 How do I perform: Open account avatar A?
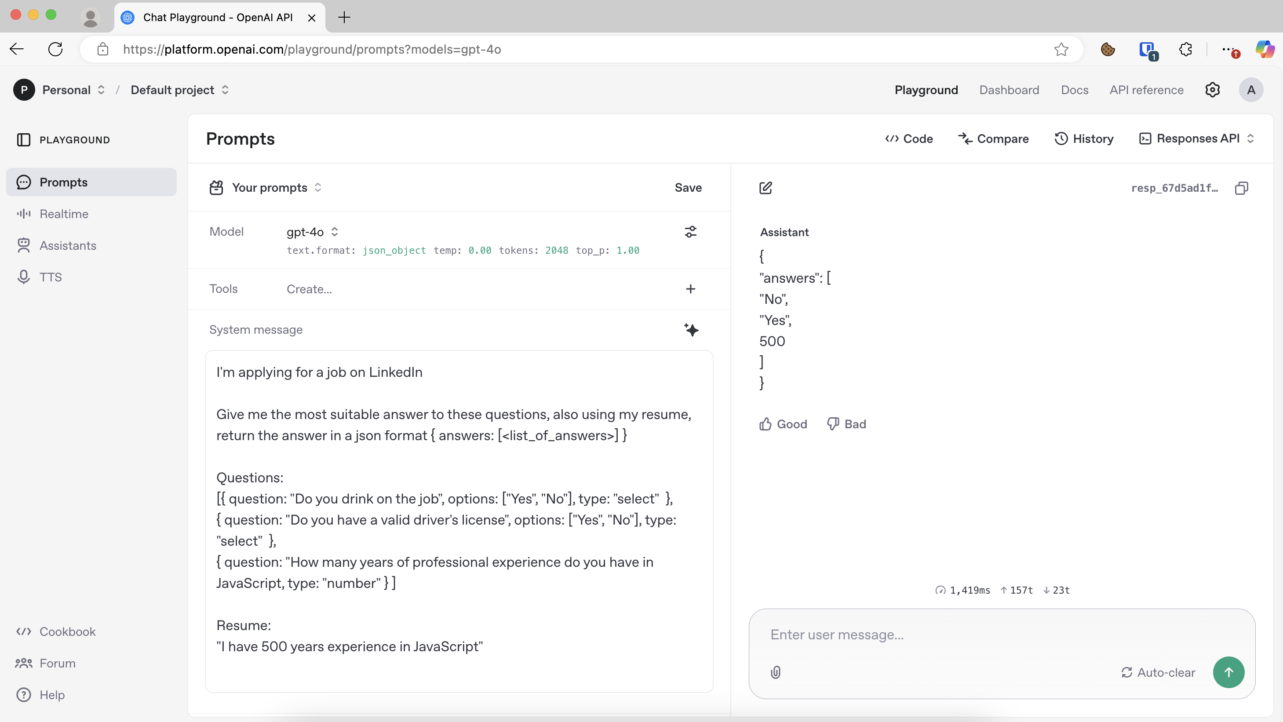(x=1250, y=90)
